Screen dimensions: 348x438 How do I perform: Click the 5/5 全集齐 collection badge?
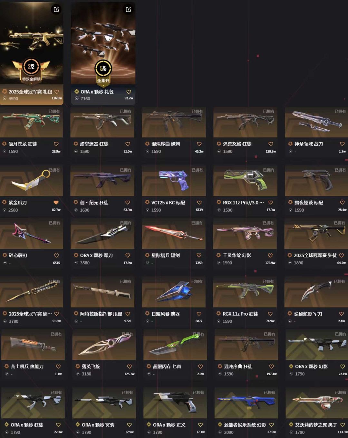(103, 72)
